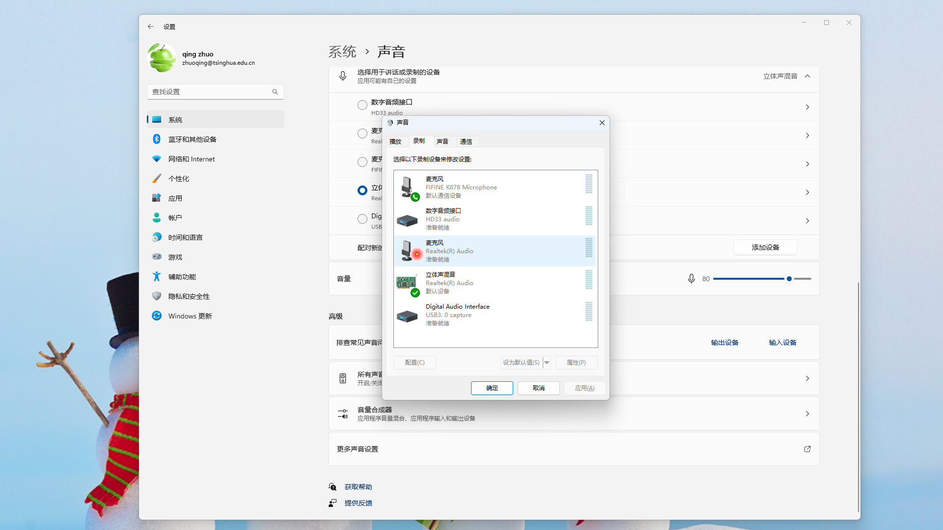The height and width of the screenshot is (530, 943).
Task: Select the radio button for Digital Audio Interface USB
Action: click(x=362, y=219)
